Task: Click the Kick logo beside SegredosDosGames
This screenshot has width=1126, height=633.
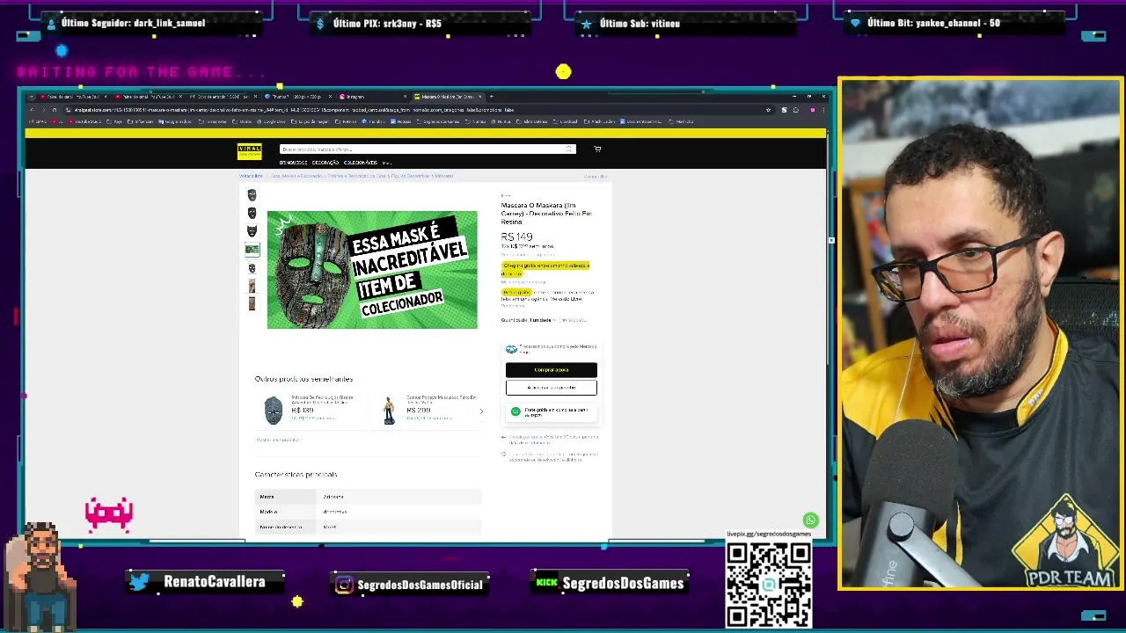Action: (x=547, y=583)
